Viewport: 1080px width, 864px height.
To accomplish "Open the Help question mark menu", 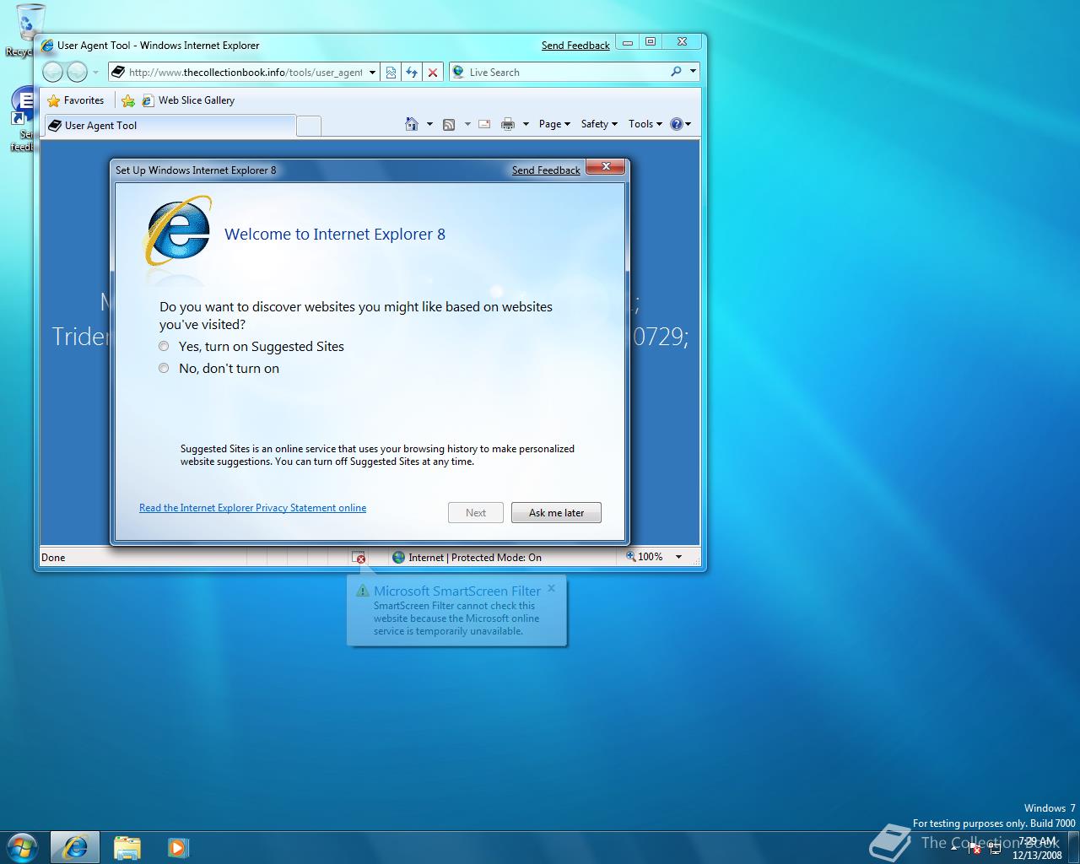I will [680, 124].
